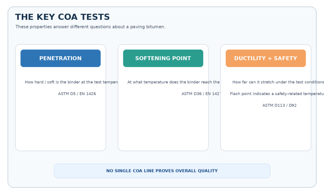Click the 'How far can it stretch' line
Image resolution: width=324 pixels, height=194 pixels.
(x=278, y=82)
